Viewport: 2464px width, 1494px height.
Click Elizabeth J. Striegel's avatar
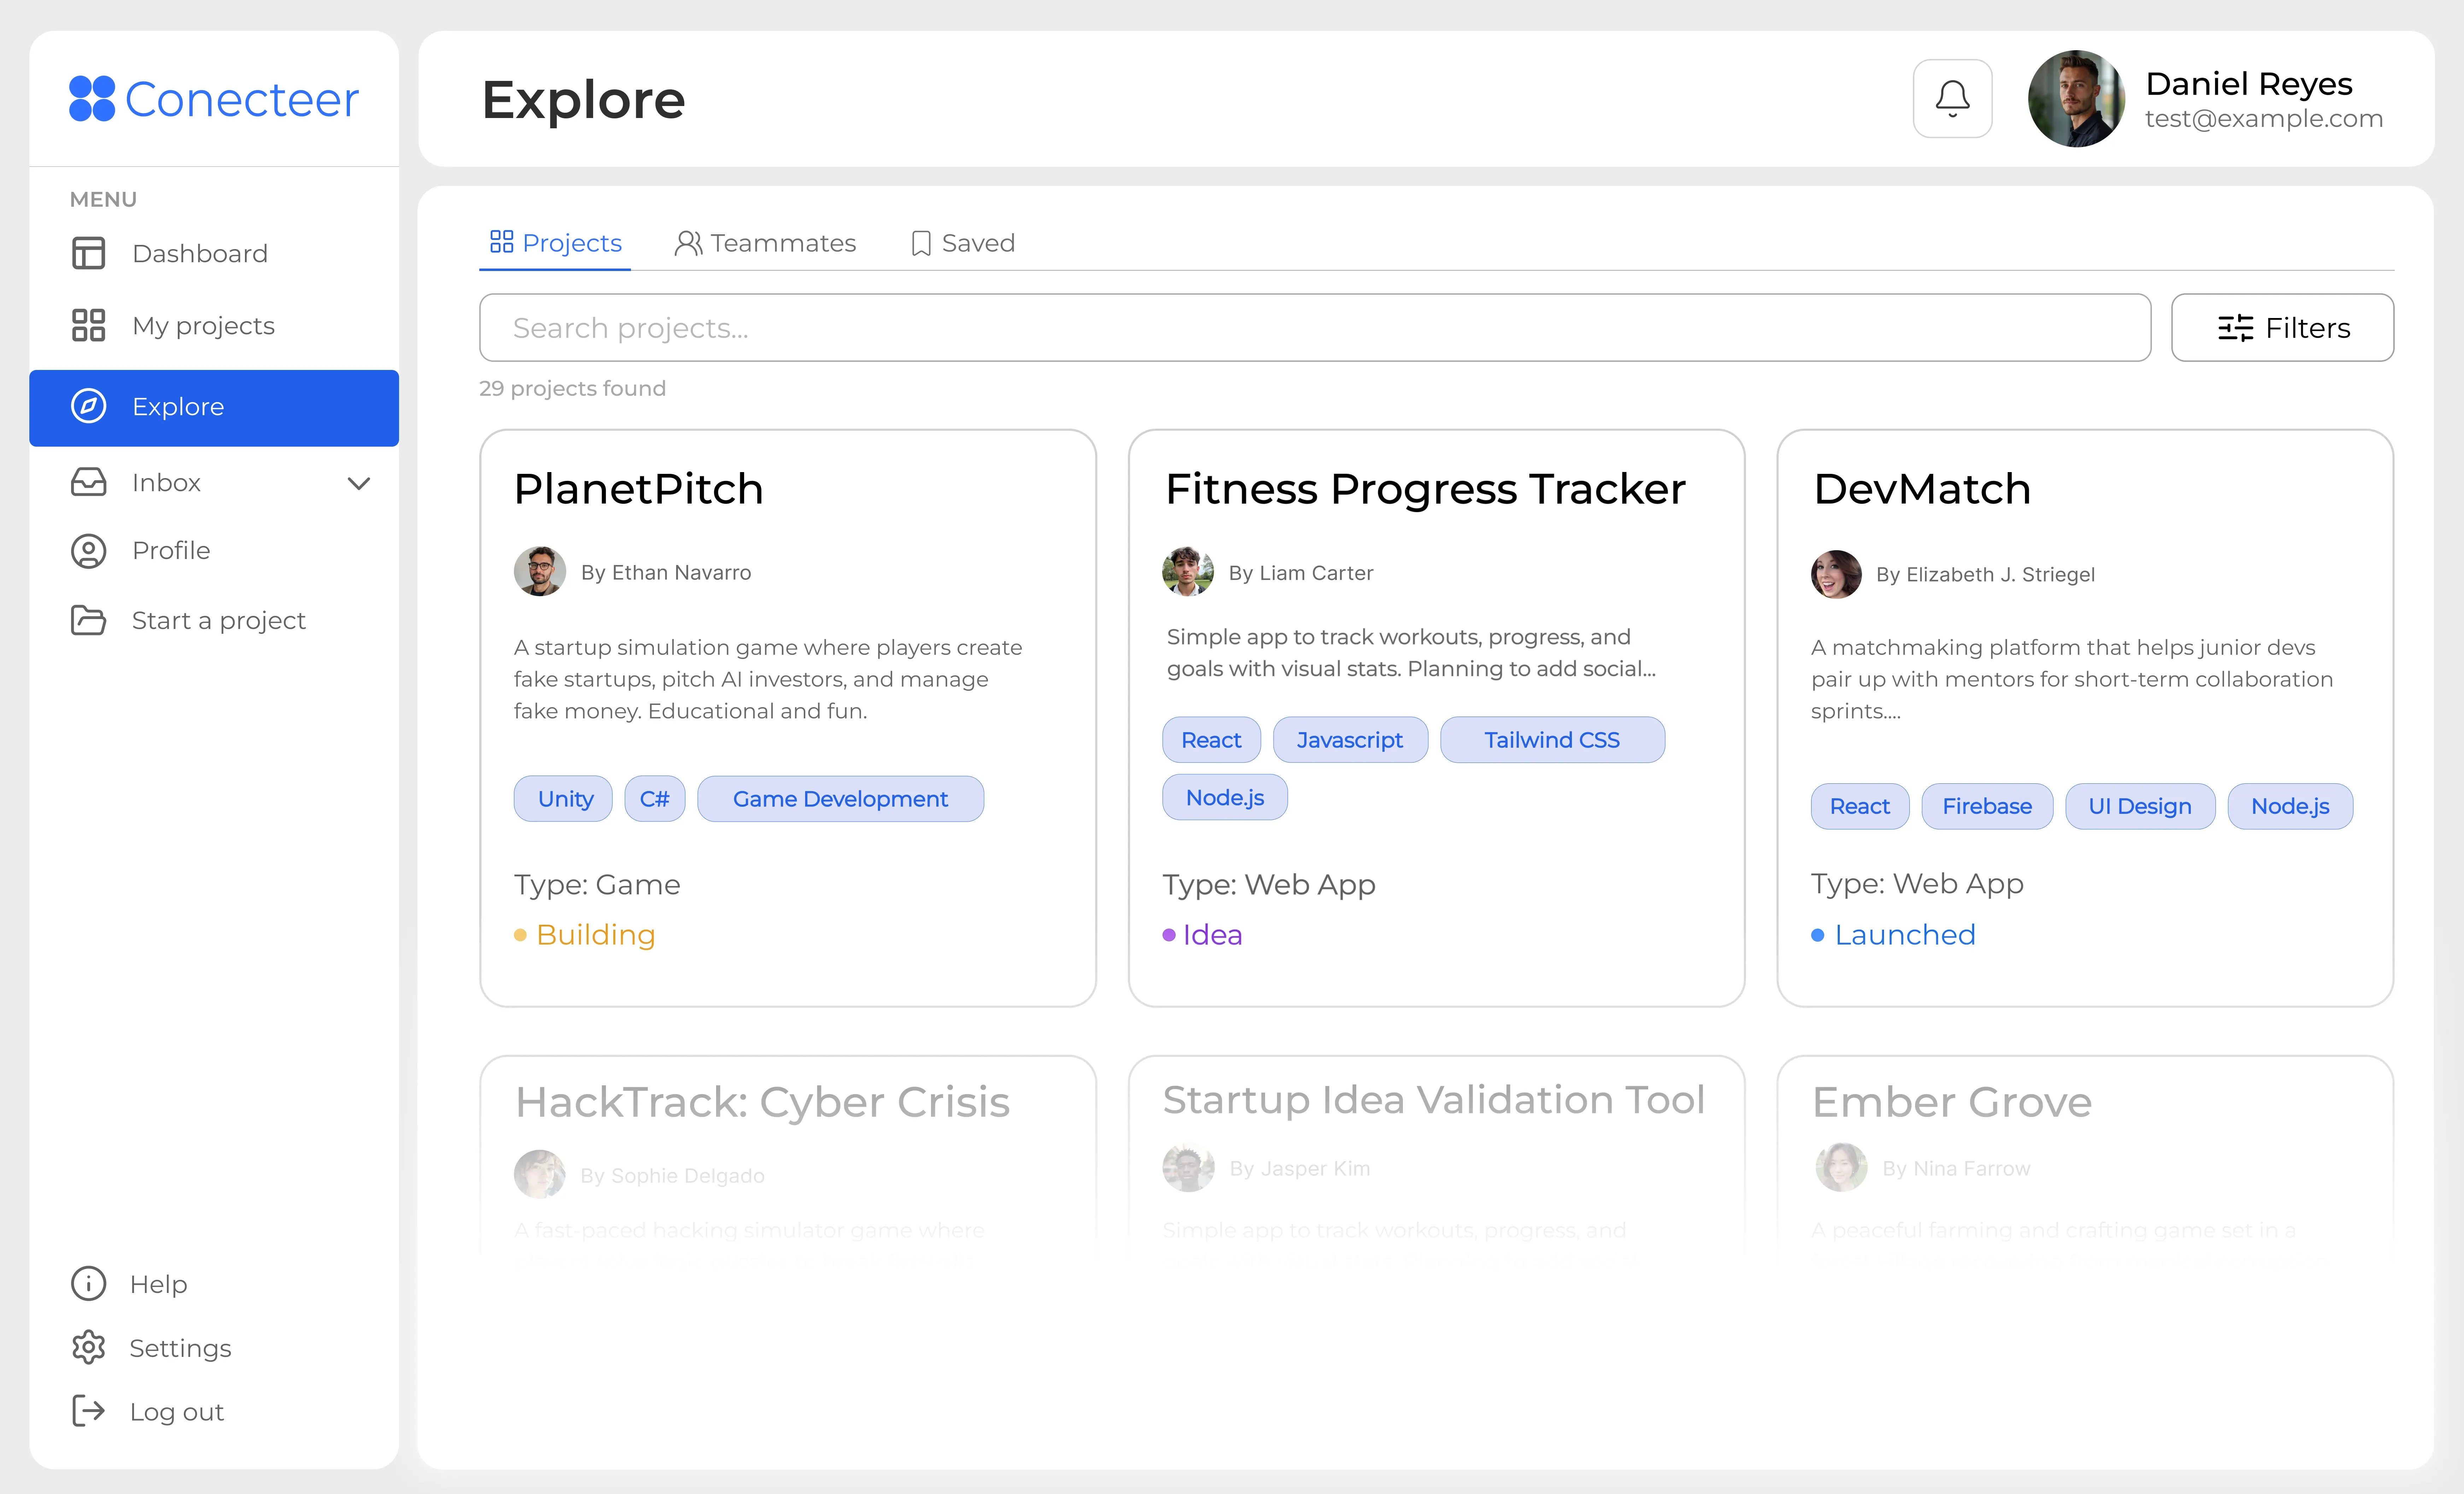click(x=1836, y=574)
